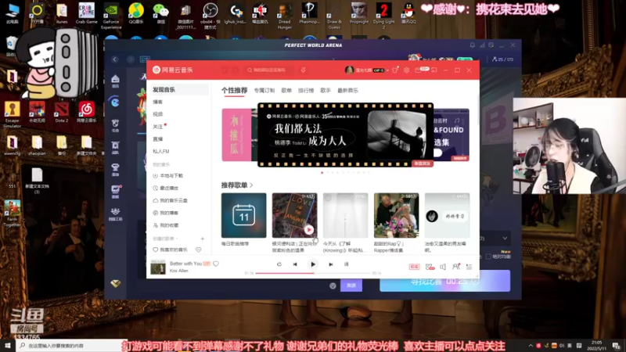Image resolution: width=626 pixels, height=352 pixels.
Task: Switch to 最新音乐 tab
Action: click(347, 91)
